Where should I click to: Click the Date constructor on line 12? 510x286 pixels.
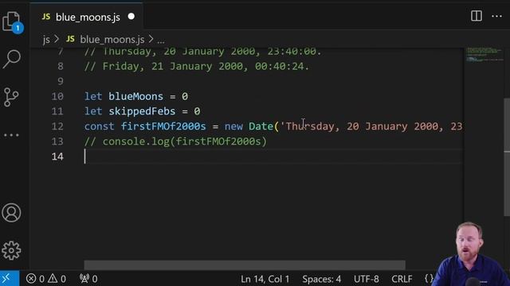click(261, 126)
